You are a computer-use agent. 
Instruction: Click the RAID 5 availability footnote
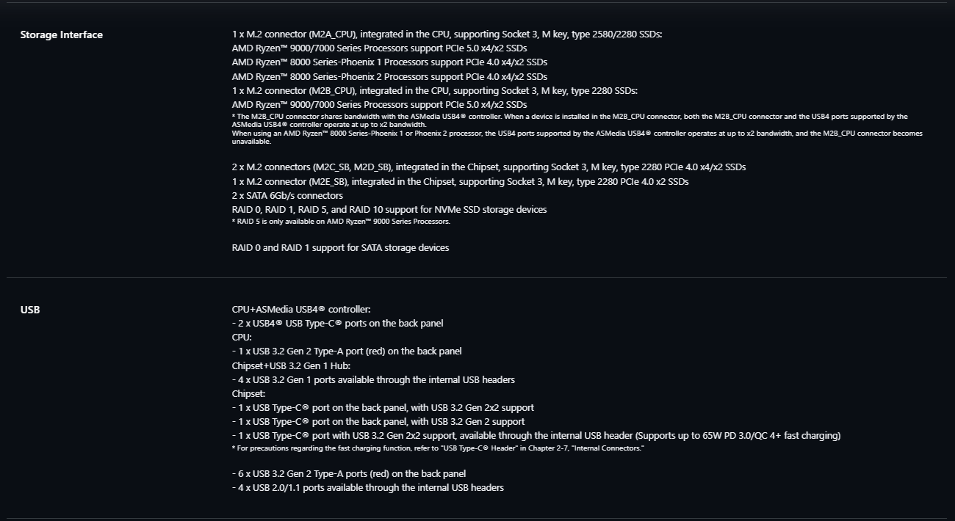[342, 222]
